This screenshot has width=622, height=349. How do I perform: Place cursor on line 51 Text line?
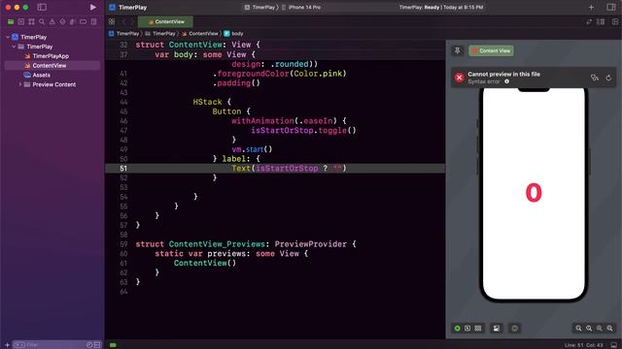point(289,168)
